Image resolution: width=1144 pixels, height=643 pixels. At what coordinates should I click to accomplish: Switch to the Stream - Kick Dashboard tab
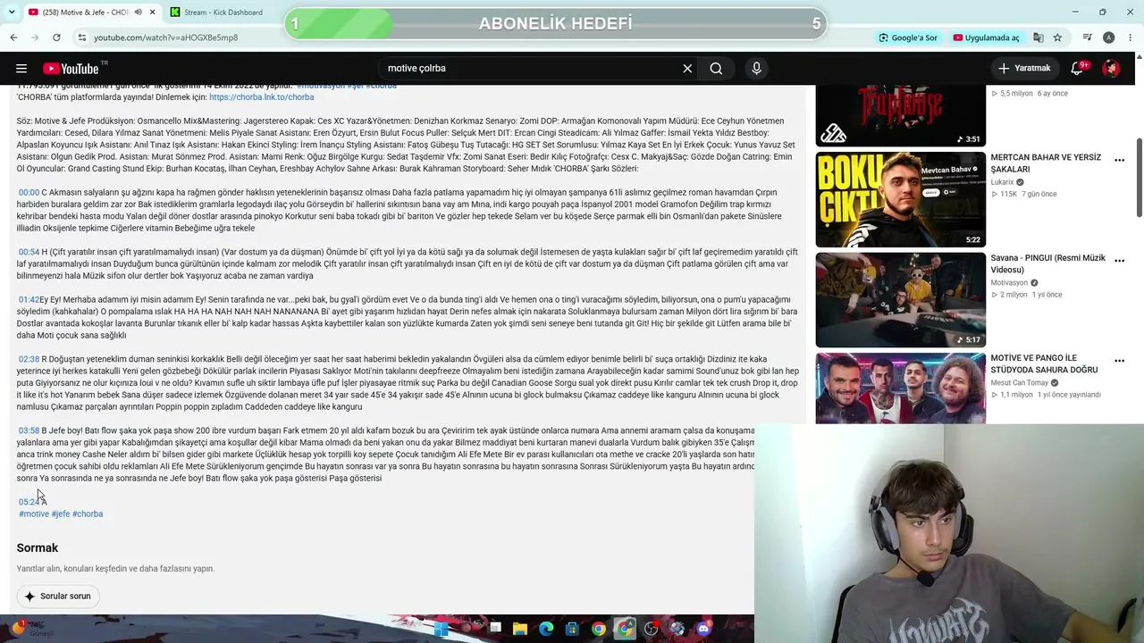221,12
